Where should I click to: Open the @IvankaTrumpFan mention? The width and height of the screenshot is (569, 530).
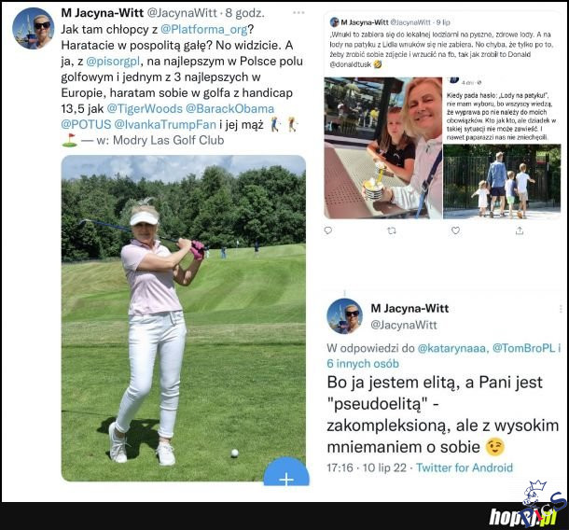(x=165, y=124)
